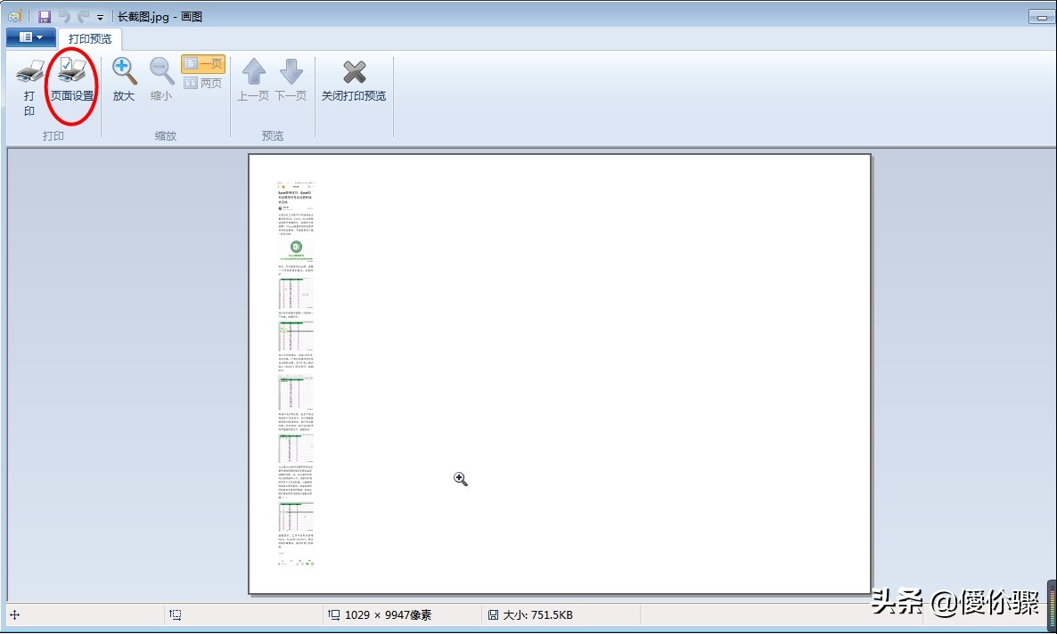1057x634 pixels.
Task: Click the image dimensions 1029 × 9947像素 status
Action: tap(388, 614)
